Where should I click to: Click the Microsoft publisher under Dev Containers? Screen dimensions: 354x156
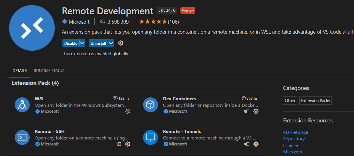[178, 111]
